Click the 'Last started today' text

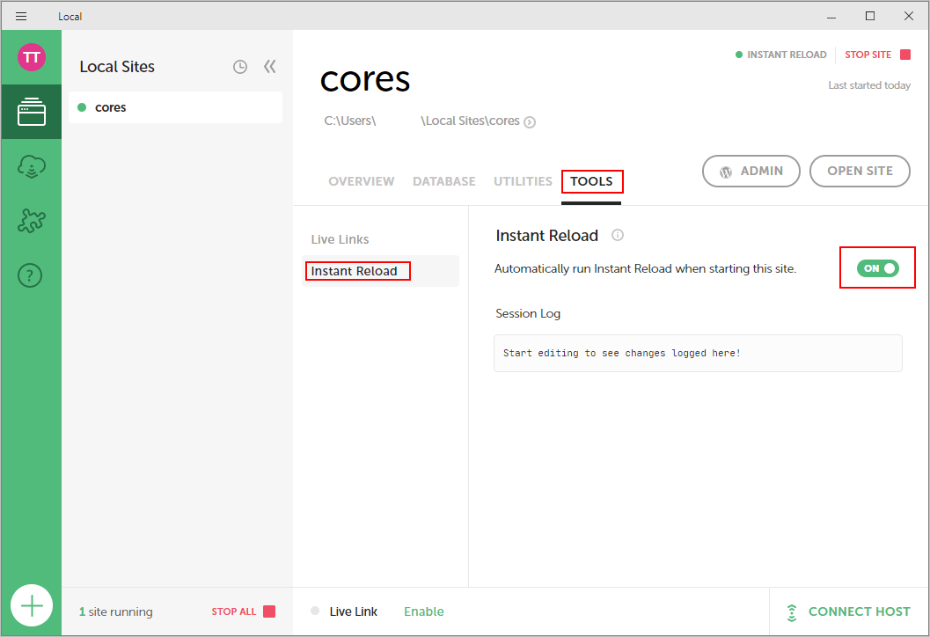point(869,85)
